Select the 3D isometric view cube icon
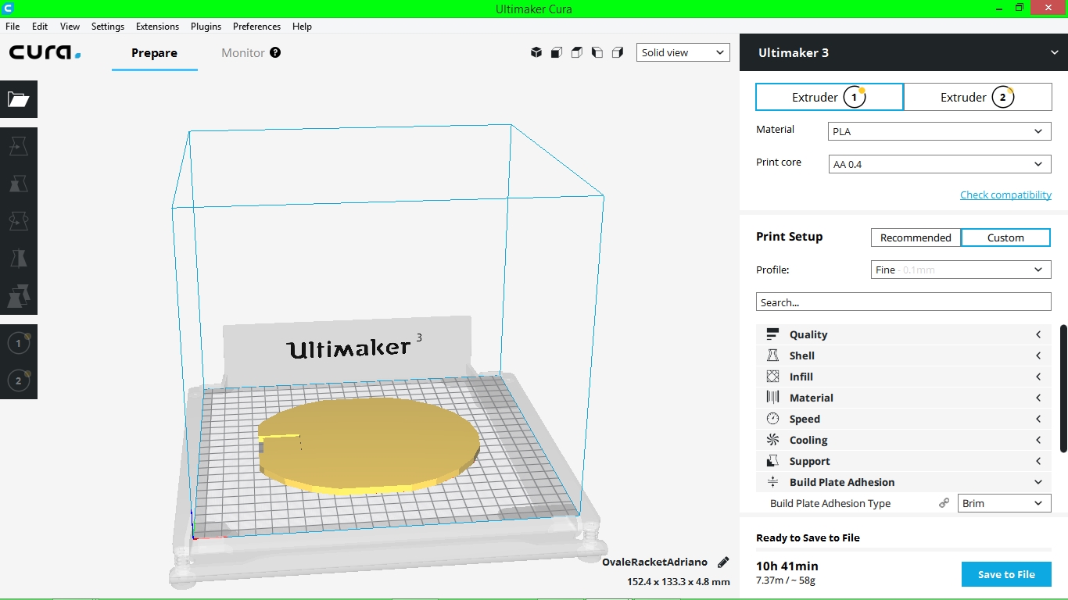This screenshot has height=600, width=1068. pyautogui.click(x=536, y=52)
